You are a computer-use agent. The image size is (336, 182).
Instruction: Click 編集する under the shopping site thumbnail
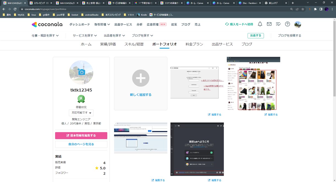[x=271, y=115]
